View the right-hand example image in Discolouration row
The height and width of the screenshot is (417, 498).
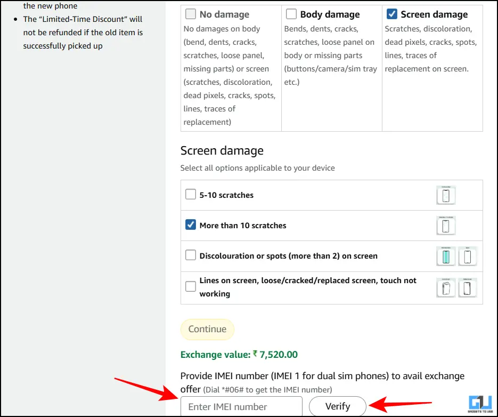(468, 256)
